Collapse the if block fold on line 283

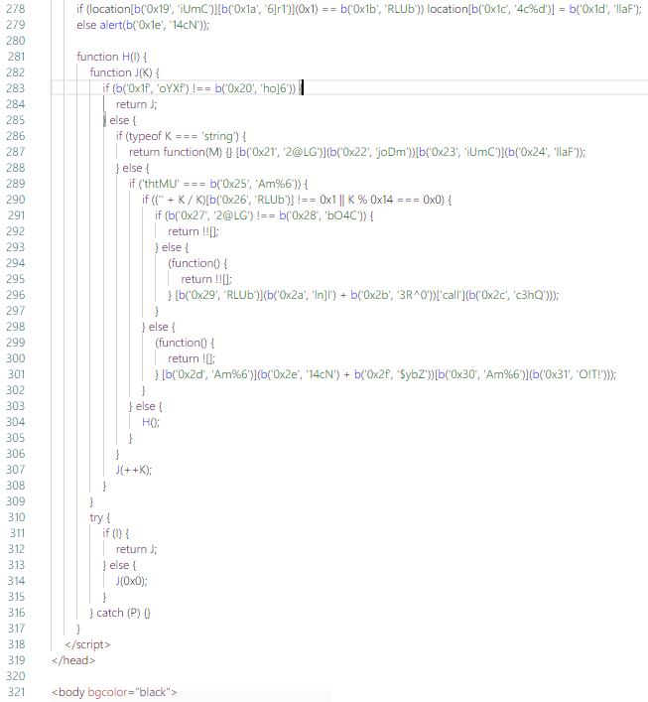41,88
